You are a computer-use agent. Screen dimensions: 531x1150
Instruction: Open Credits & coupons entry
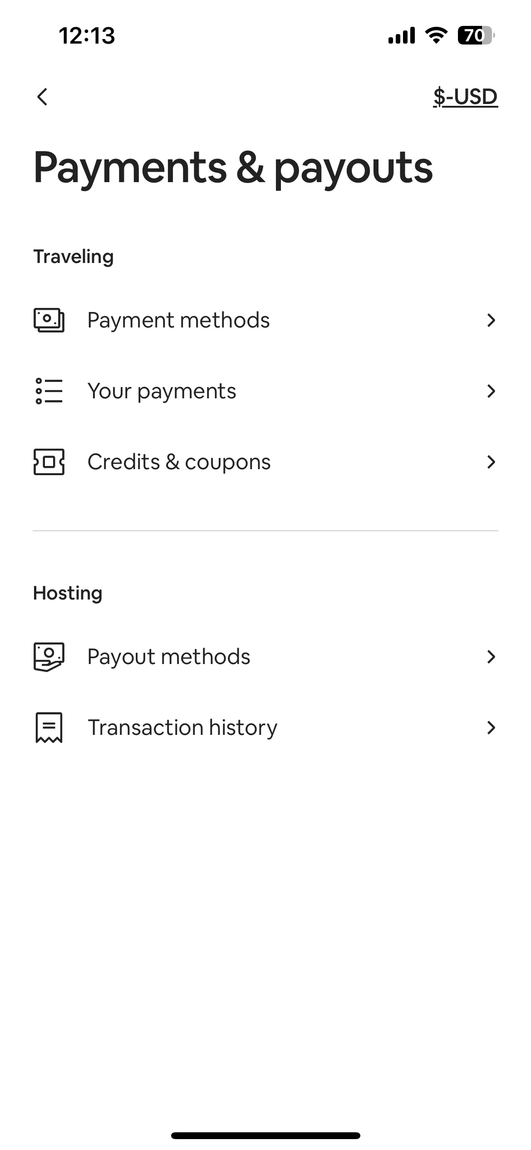265,462
